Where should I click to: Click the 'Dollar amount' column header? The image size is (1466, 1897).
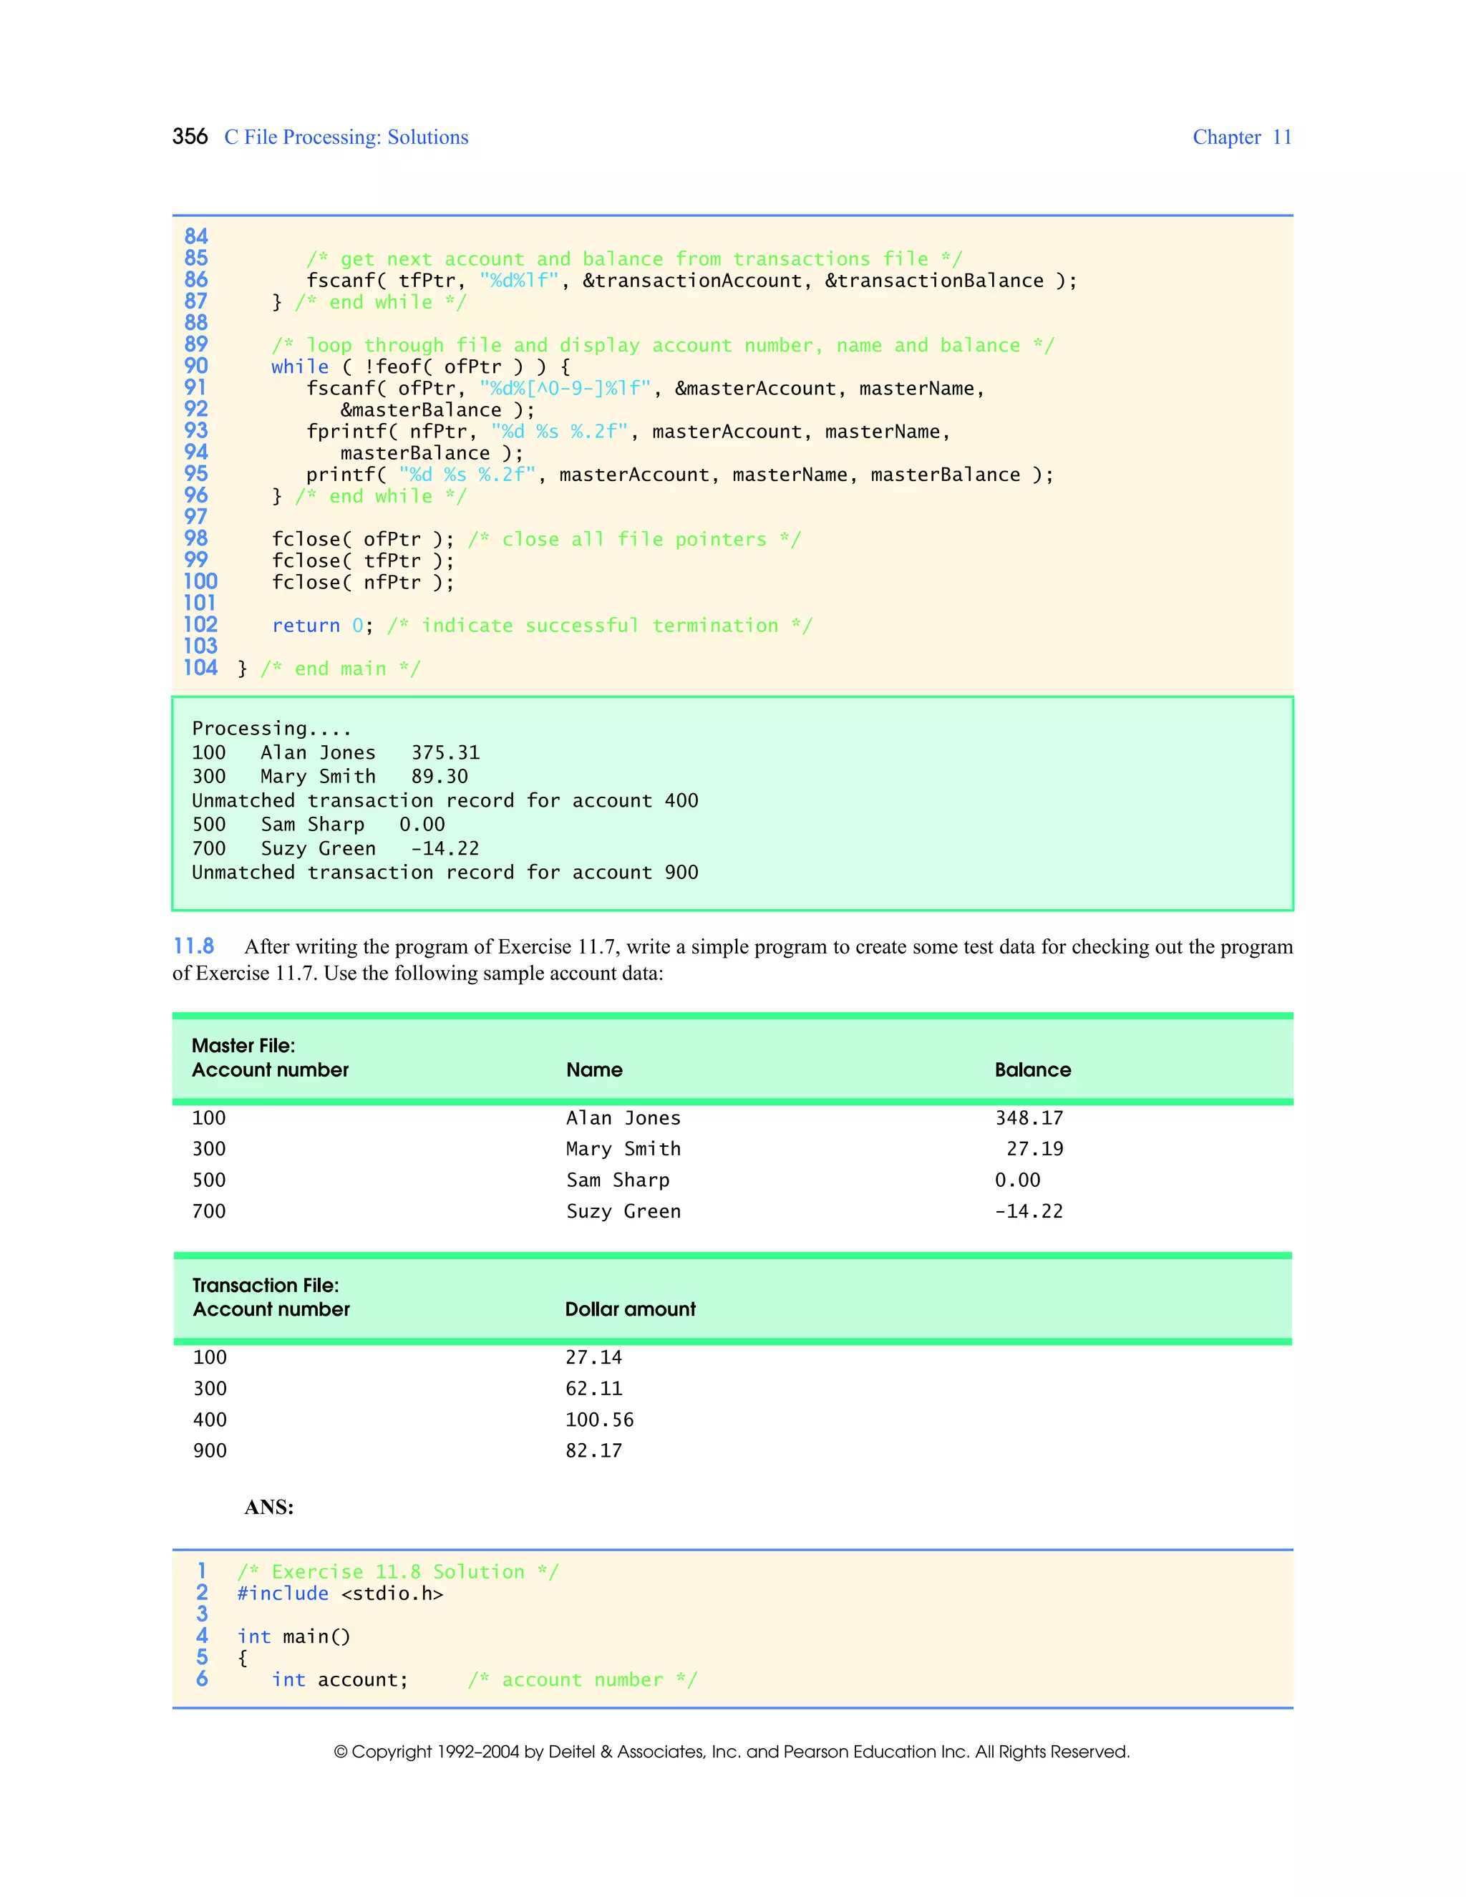click(x=630, y=1309)
